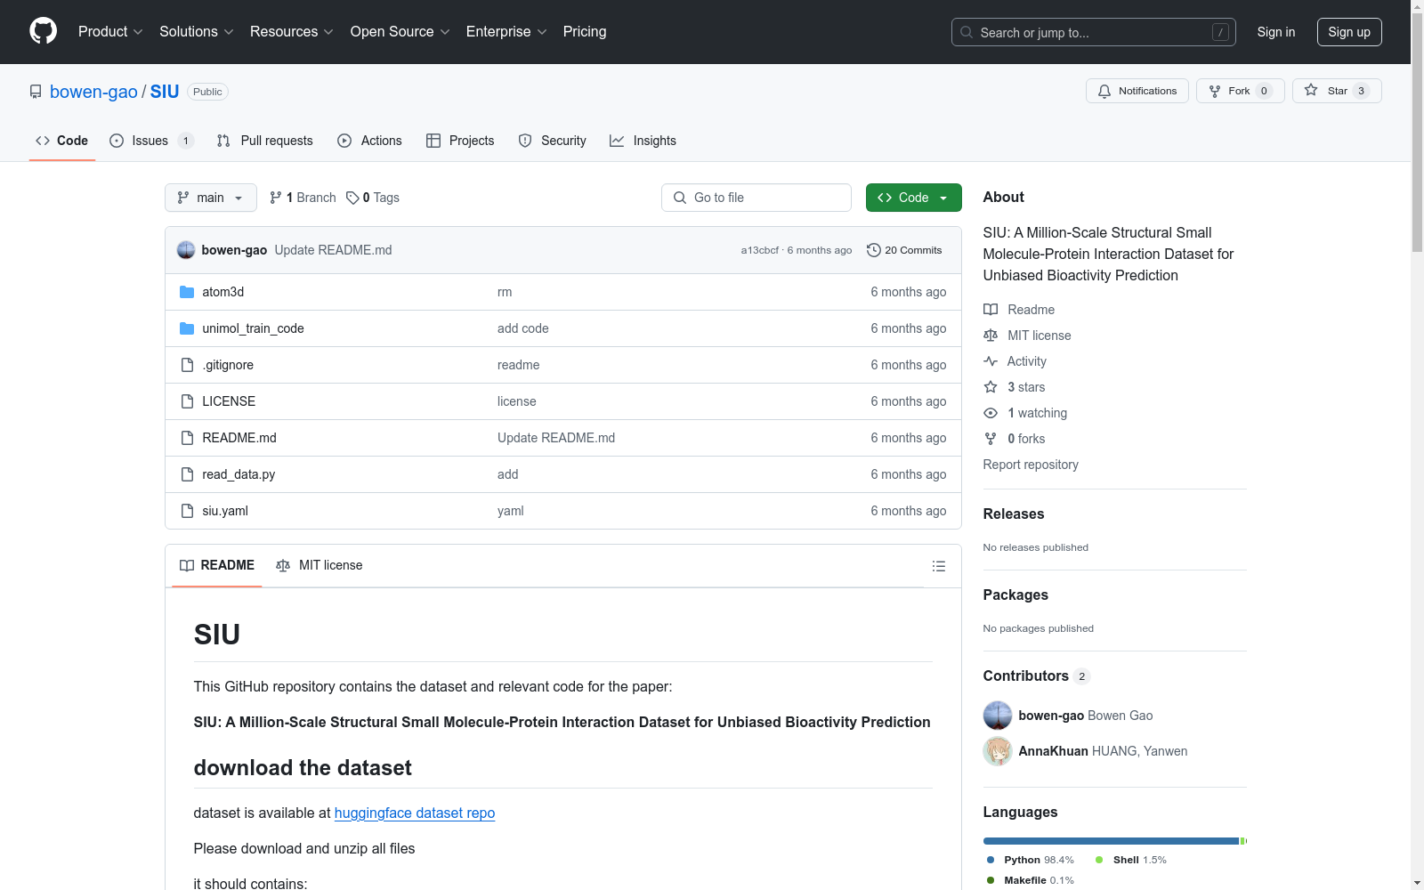Focus the Search or jump to field
Screen dimensions: 1424x890
pyautogui.click(x=1094, y=32)
